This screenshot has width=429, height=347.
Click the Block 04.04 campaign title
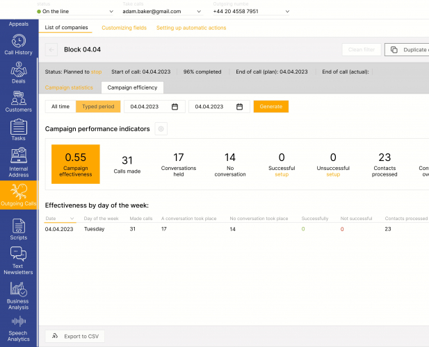(82, 50)
